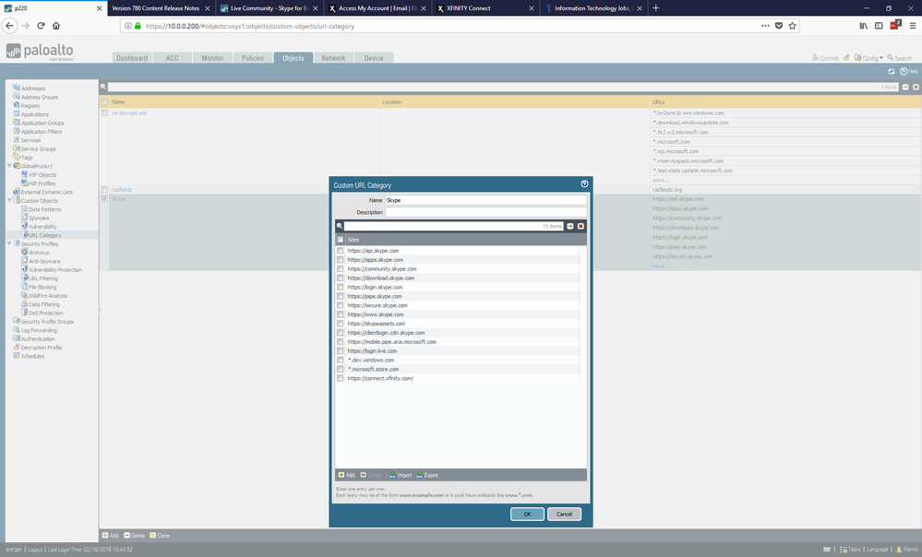
Task: Check the https://pipe.skype.com checkbox
Action: point(340,296)
